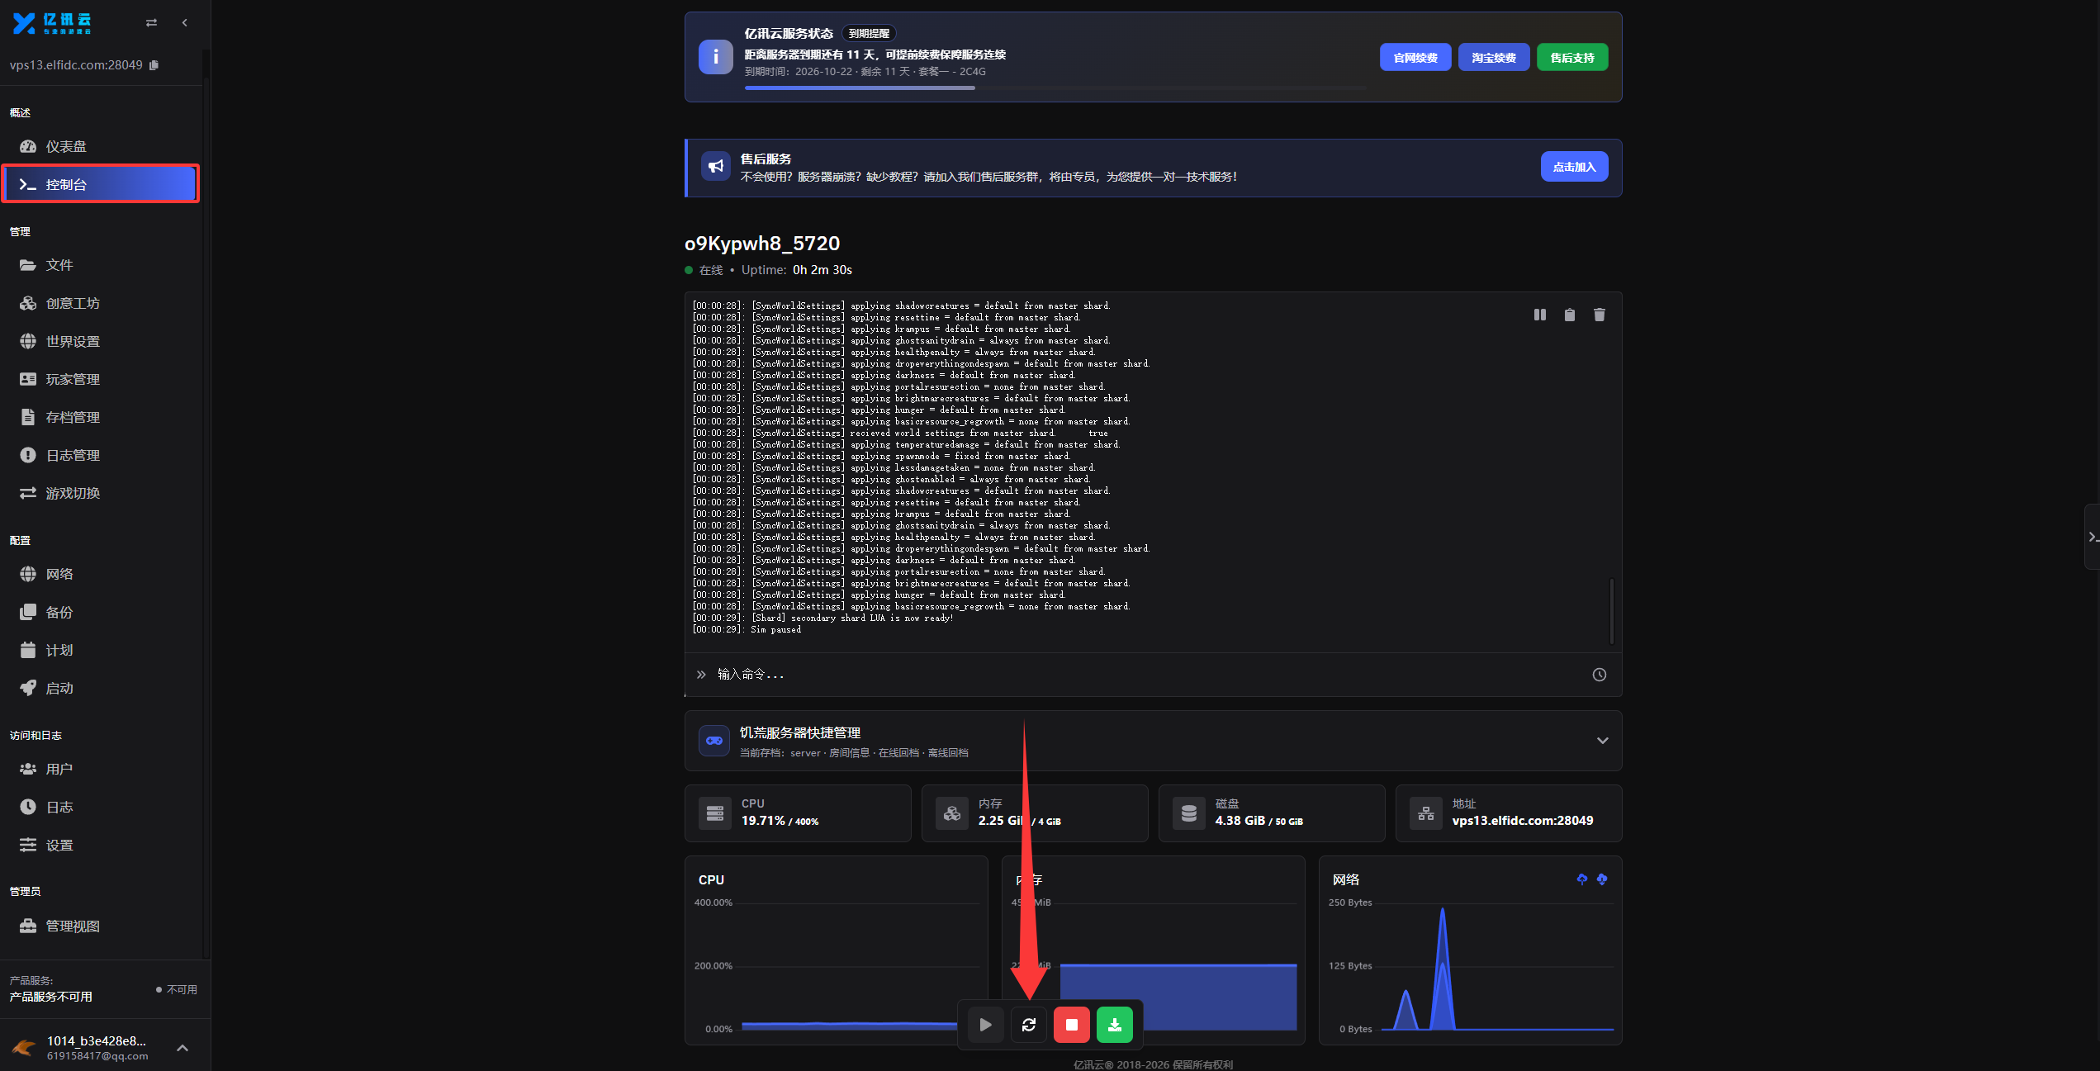Screen dimensions: 2100x1071
Task: Click the 点击加入 join button
Action: 1574,167
